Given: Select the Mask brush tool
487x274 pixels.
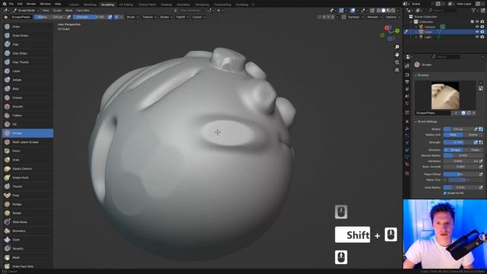Looking at the screenshot, I should pyautogui.click(x=27, y=257).
